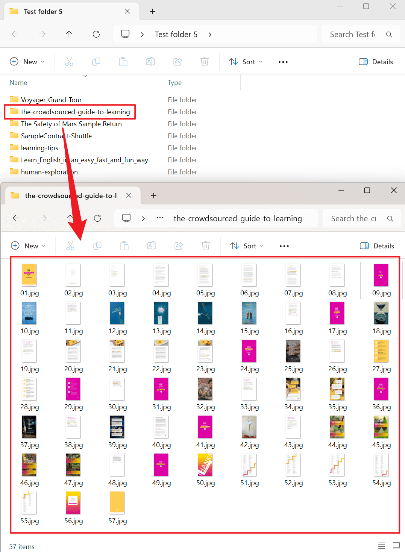Viewport: 405px width, 552px height.
Task: Expand the Sort menu in lower window
Action: tap(247, 246)
